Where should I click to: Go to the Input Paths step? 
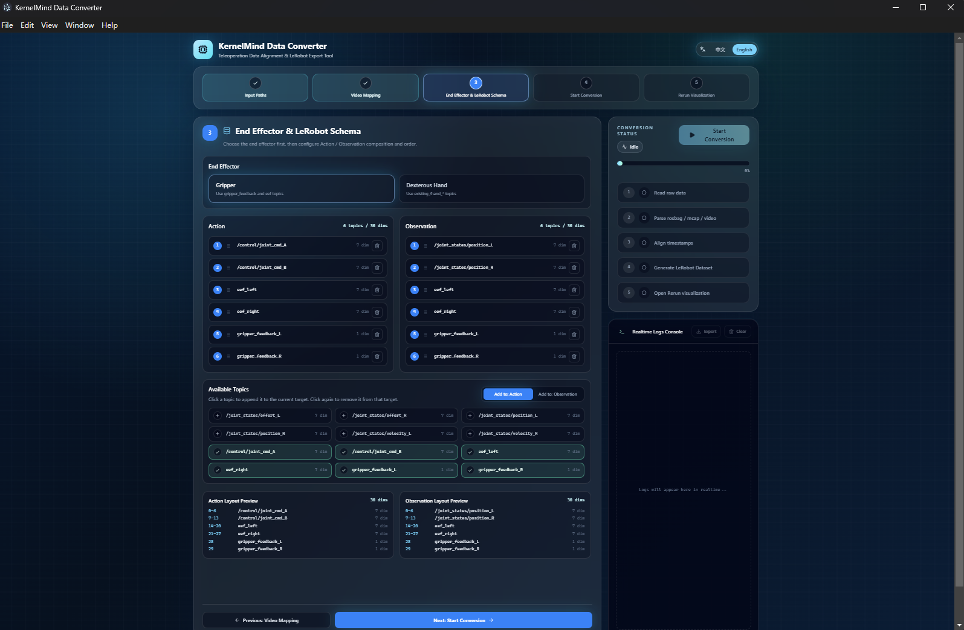coord(255,88)
